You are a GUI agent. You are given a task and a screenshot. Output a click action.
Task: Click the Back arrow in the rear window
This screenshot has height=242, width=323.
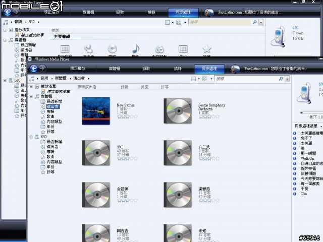pos(8,12)
